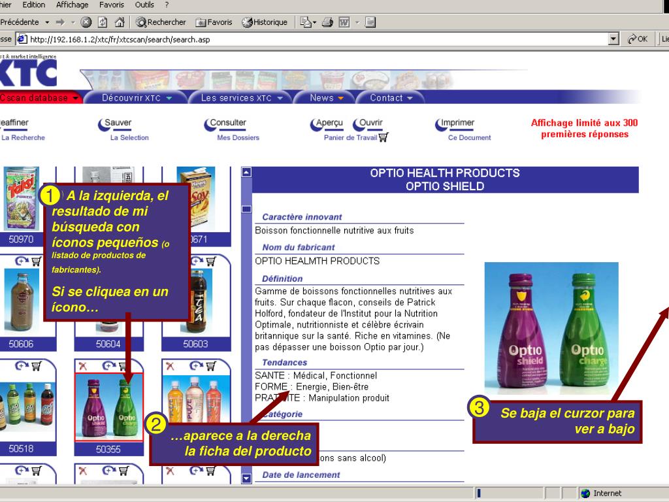Expand the forward history dropdown arrow
Viewport: 669px width, 502px height.
(x=73, y=22)
